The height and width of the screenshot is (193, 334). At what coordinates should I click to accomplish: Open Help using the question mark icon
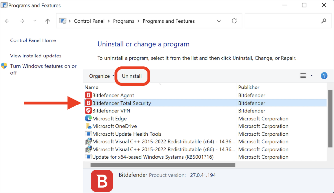[x=324, y=75]
